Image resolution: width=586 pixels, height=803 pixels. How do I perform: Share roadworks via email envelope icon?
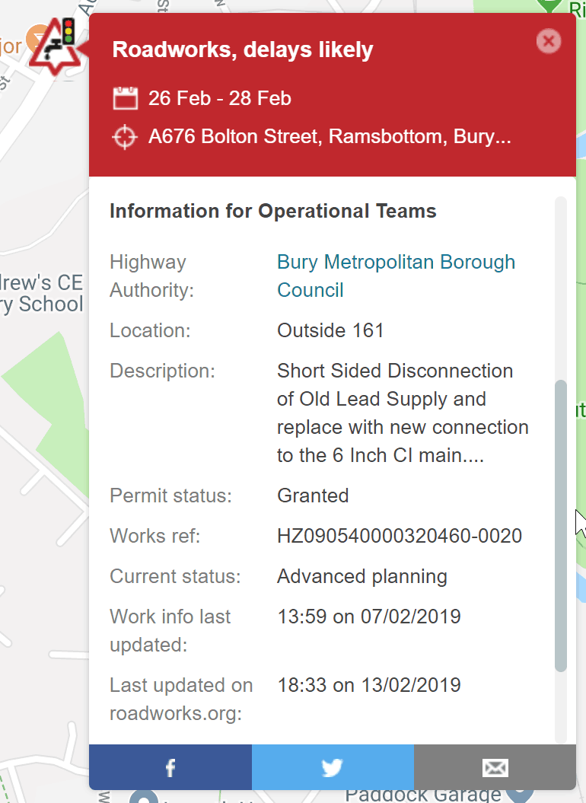point(495,767)
